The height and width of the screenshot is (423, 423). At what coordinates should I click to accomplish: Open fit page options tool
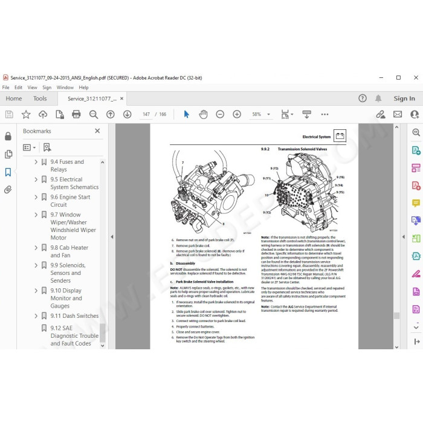(x=287, y=114)
